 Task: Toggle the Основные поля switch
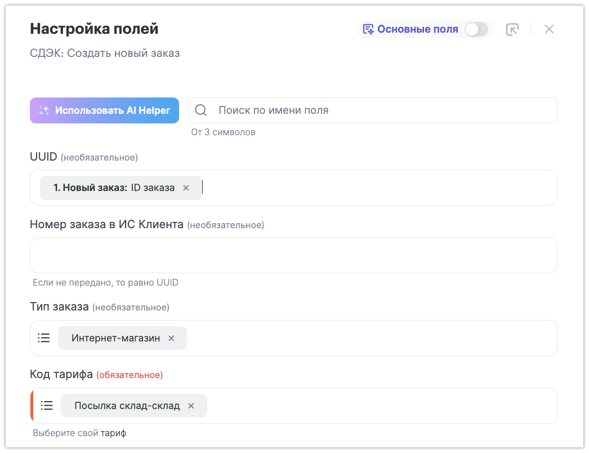click(x=476, y=29)
